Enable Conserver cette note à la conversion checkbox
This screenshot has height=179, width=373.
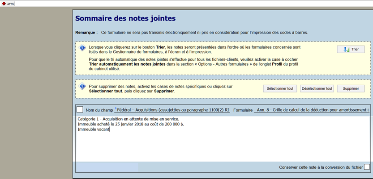coord(367,167)
